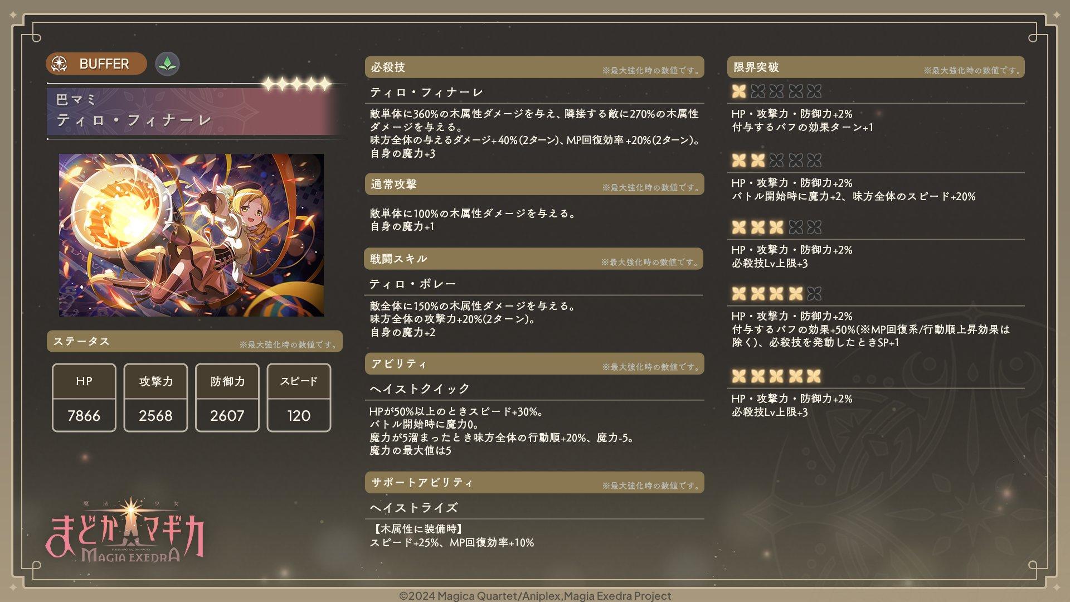
Task: Click the five-flower limit break icon row
Action: click(x=776, y=376)
